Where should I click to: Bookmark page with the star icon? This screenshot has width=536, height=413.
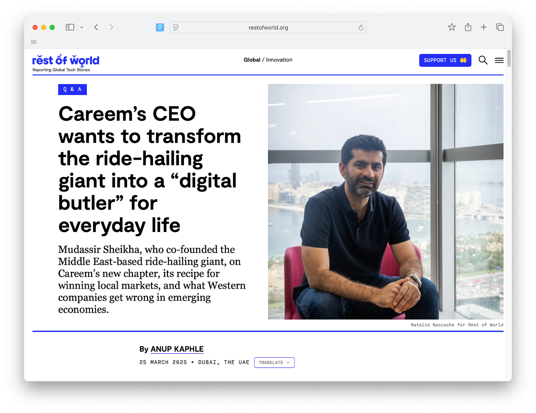click(x=452, y=27)
